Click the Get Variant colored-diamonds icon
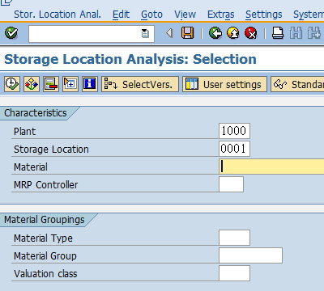Image resolution: width=324 pixels, height=291 pixels. (32, 84)
